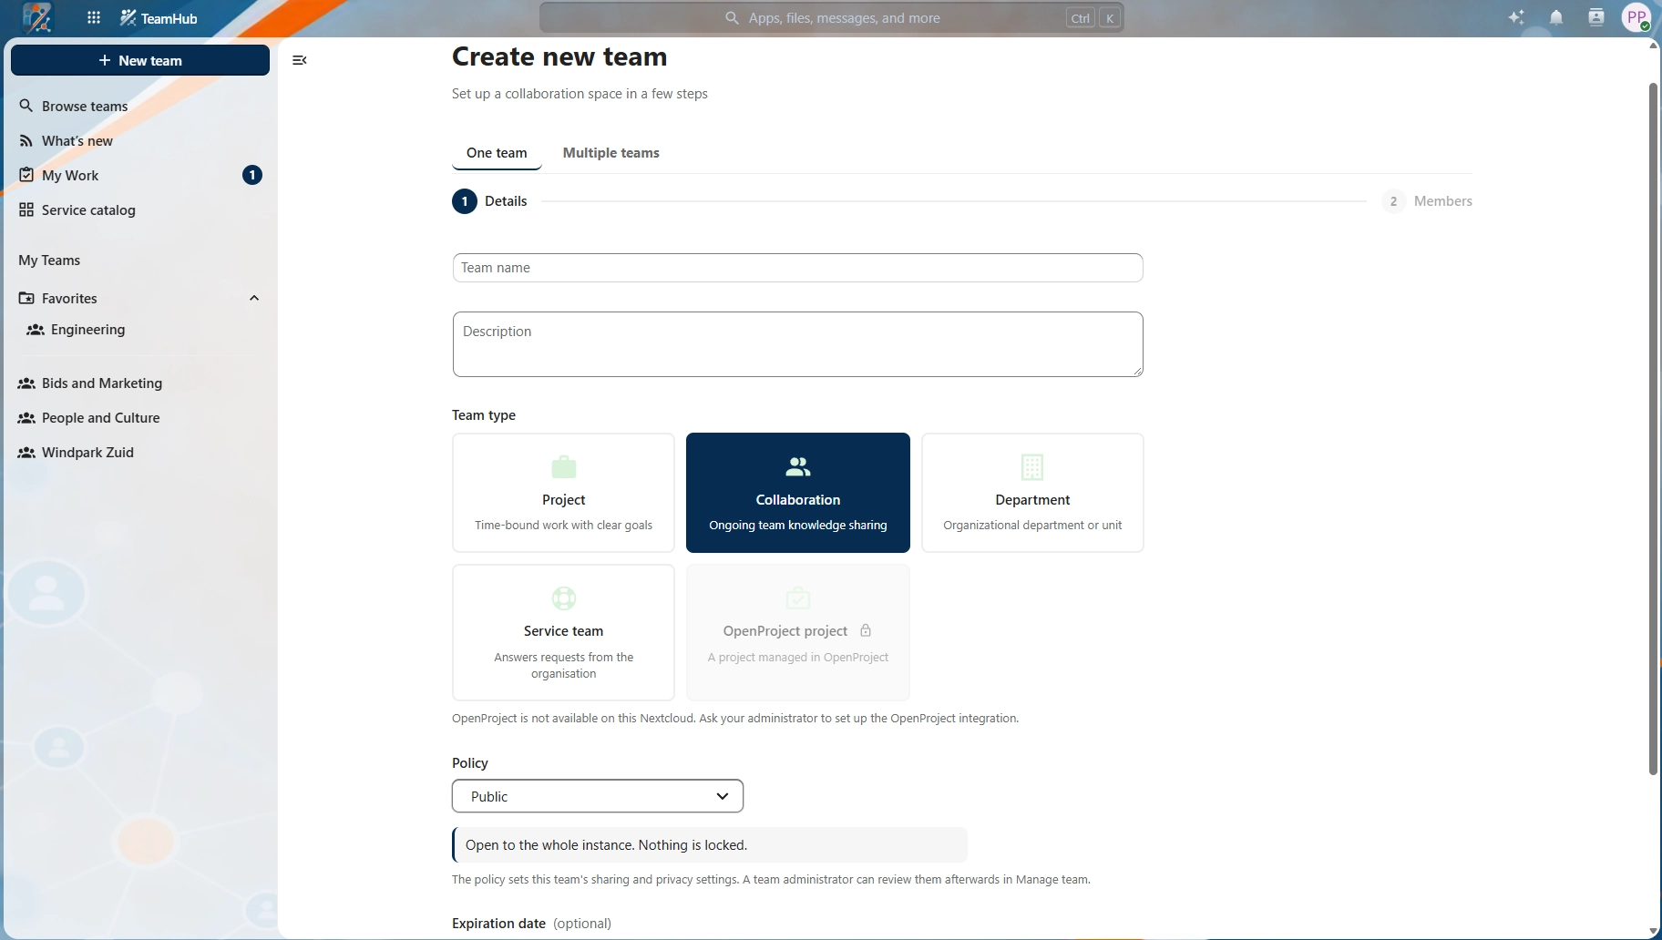Focus the Team name field
Screen dimensions: 1662x940
(x=797, y=268)
